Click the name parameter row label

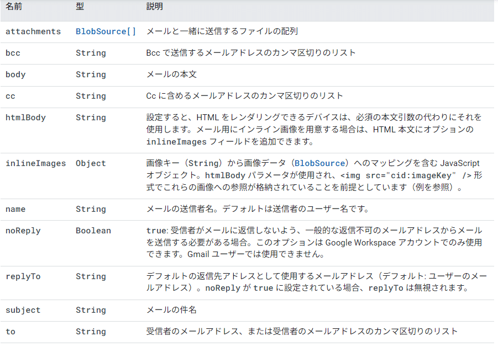(15, 209)
